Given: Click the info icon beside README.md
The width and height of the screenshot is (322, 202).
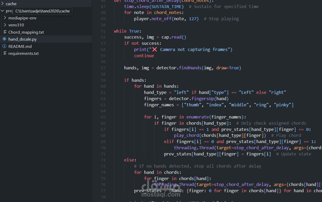Looking at the screenshot, I should pyautogui.click(x=4, y=46).
